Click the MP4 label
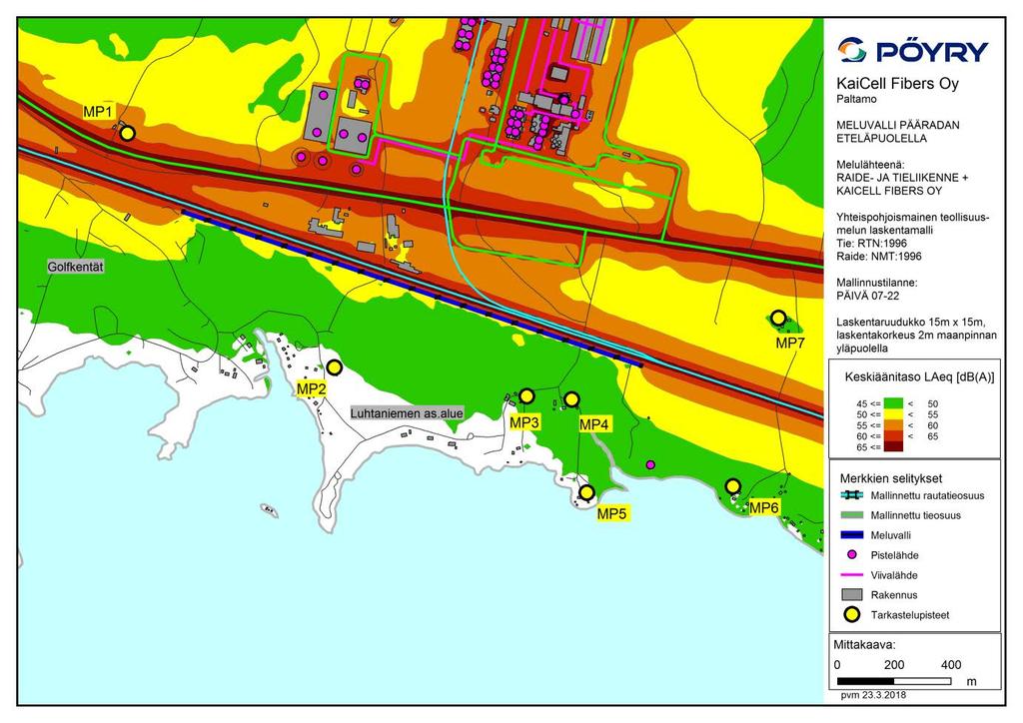This screenshot has width=1023, height=723. 594,425
